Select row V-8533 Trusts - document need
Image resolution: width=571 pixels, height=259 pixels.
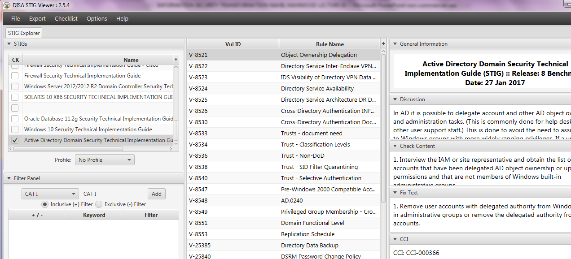[x=284, y=133]
